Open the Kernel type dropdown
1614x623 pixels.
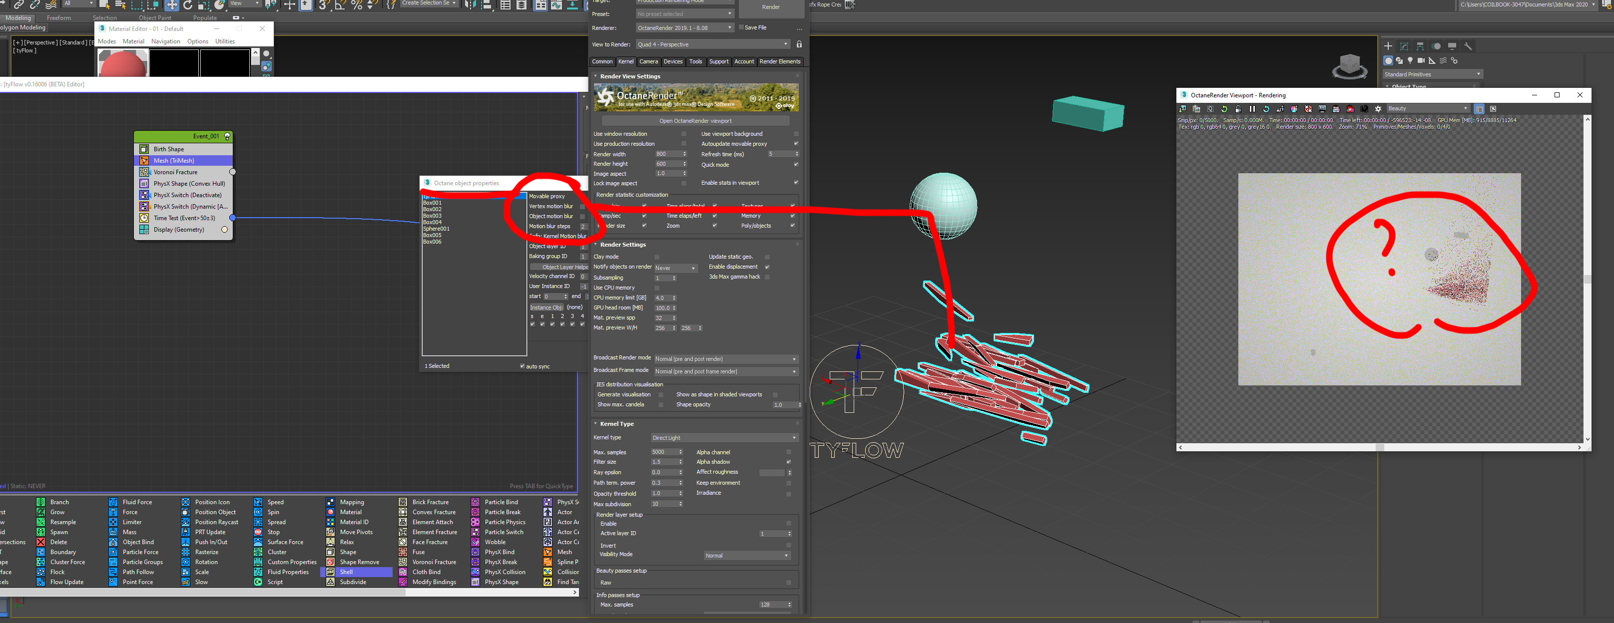723,438
